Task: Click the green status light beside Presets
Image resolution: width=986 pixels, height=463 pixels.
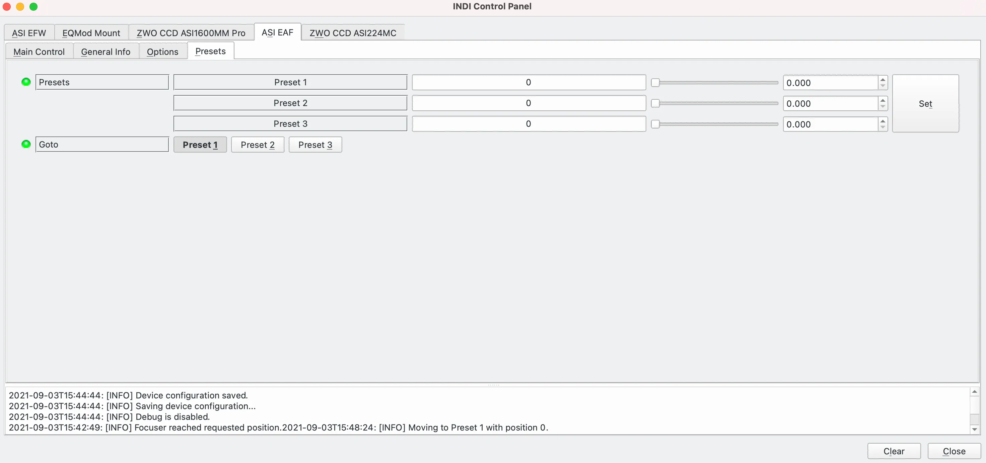Action: (x=26, y=82)
